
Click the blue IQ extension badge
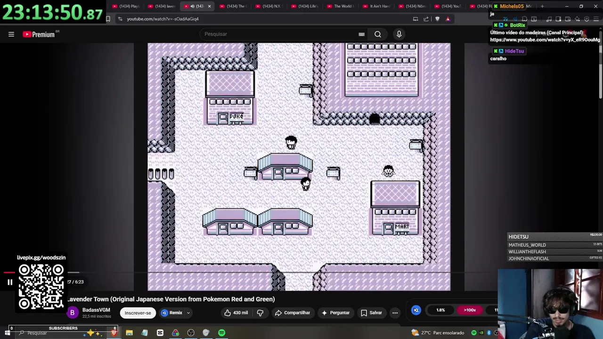[x=416, y=310]
